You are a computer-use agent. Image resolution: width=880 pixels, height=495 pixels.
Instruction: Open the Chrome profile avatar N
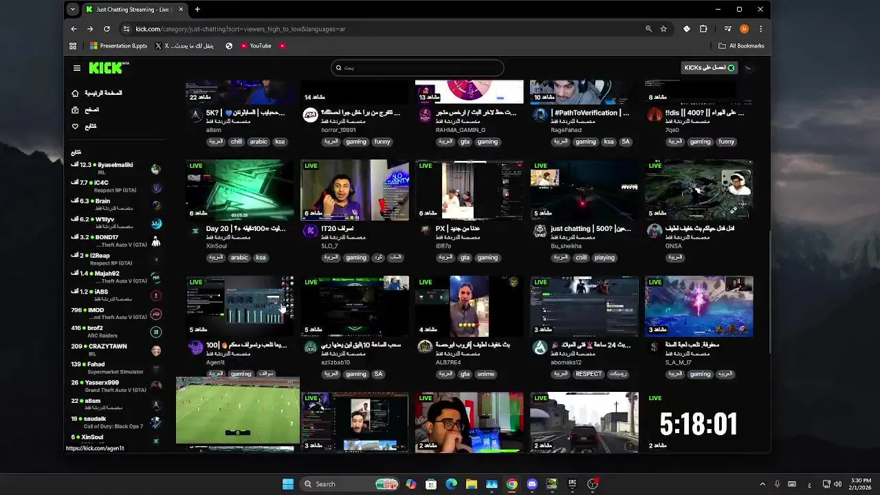(x=744, y=29)
